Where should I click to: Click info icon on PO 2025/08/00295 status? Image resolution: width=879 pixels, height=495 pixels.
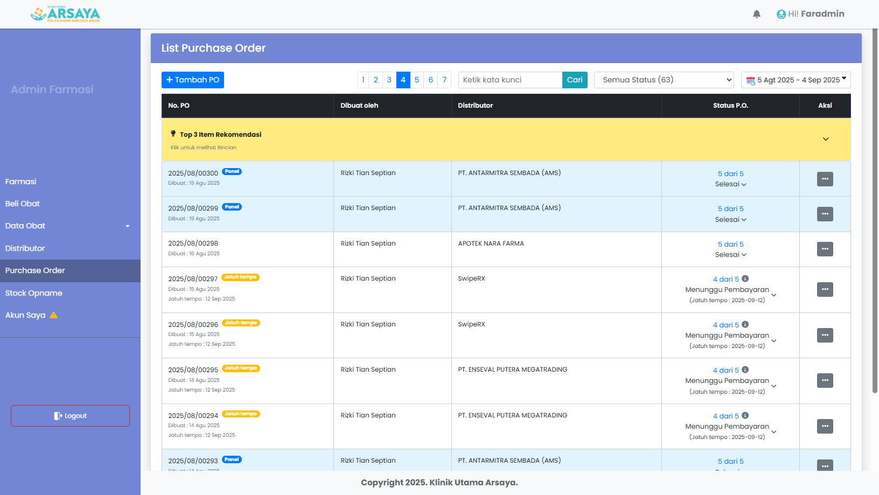tap(745, 369)
